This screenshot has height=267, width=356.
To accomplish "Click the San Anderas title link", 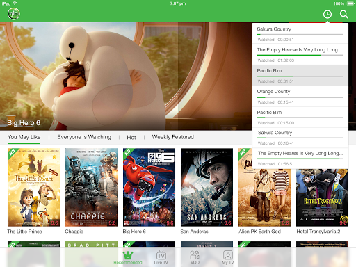I will [x=194, y=232].
